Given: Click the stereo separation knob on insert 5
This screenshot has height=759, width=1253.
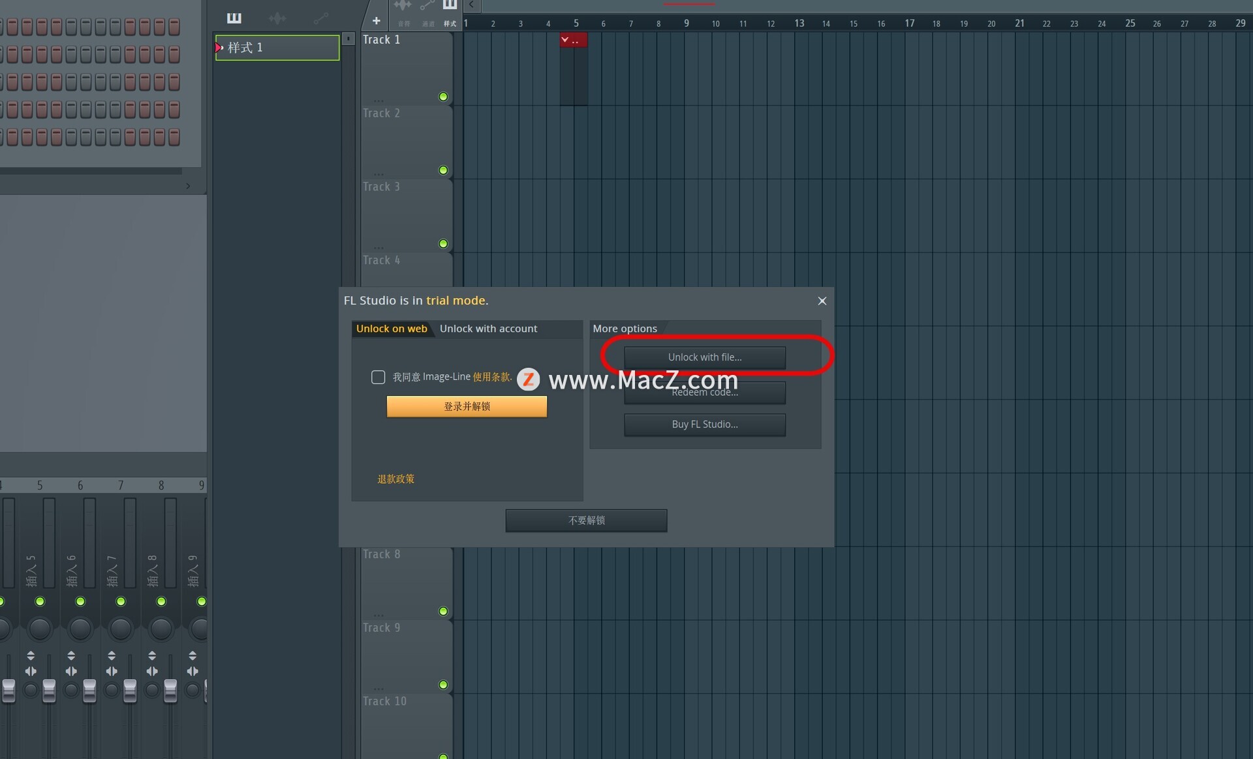Looking at the screenshot, I should tap(31, 690).
